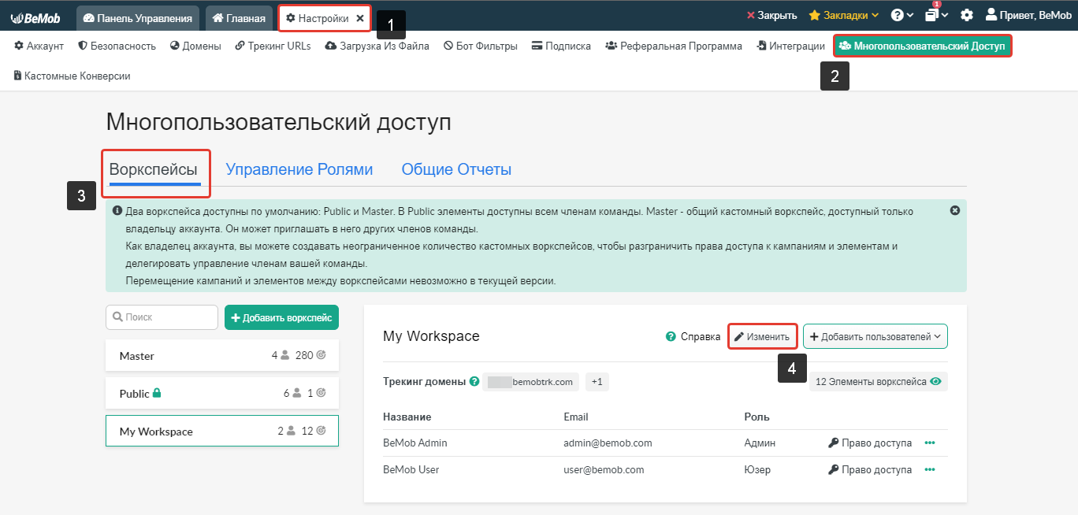The height and width of the screenshot is (515, 1078).
Task: Open the Бот Фильтры section
Action: (x=481, y=46)
